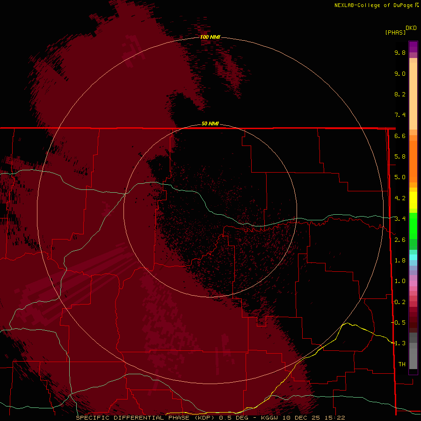
Task: Click the 1.8 value on the color scale
Action: tap(400, 261)
